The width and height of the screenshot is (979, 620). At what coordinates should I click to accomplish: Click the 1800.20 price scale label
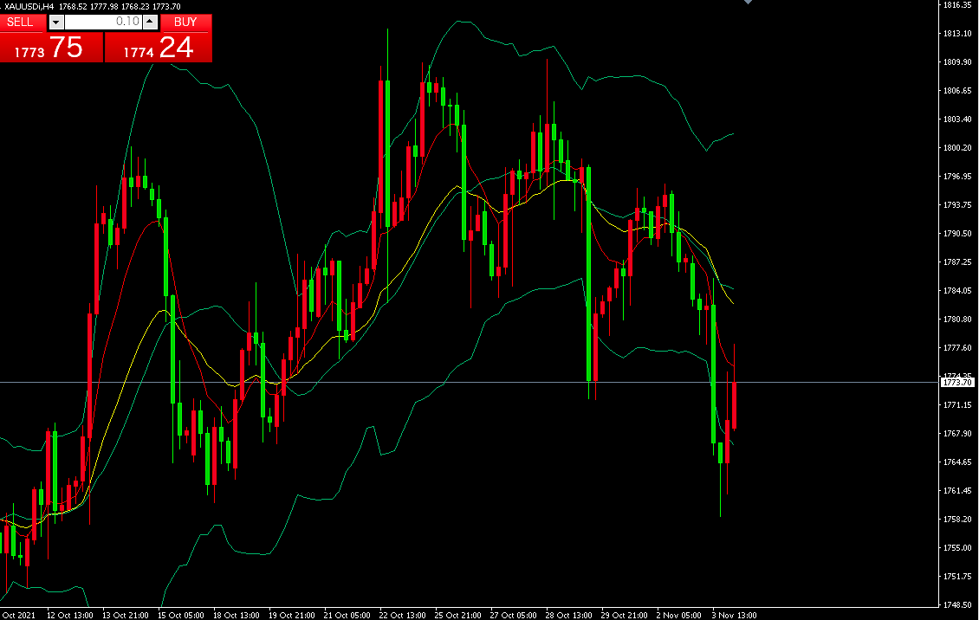click(x=957, y=148)
